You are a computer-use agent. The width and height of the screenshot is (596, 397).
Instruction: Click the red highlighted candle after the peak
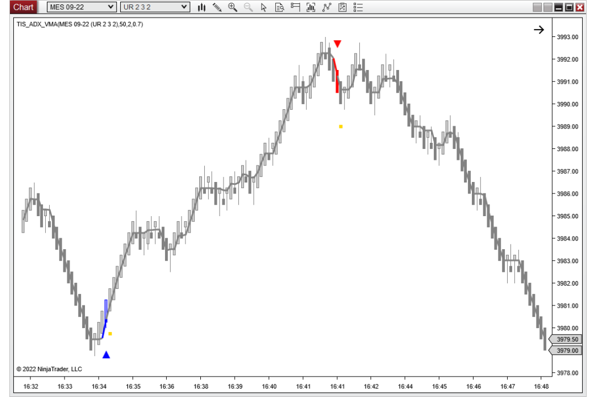point(337,81)
